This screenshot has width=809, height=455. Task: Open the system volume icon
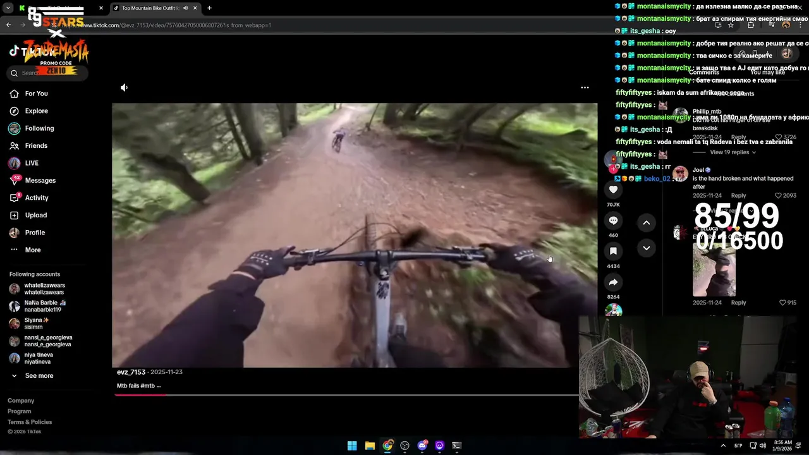coord(763,446)
